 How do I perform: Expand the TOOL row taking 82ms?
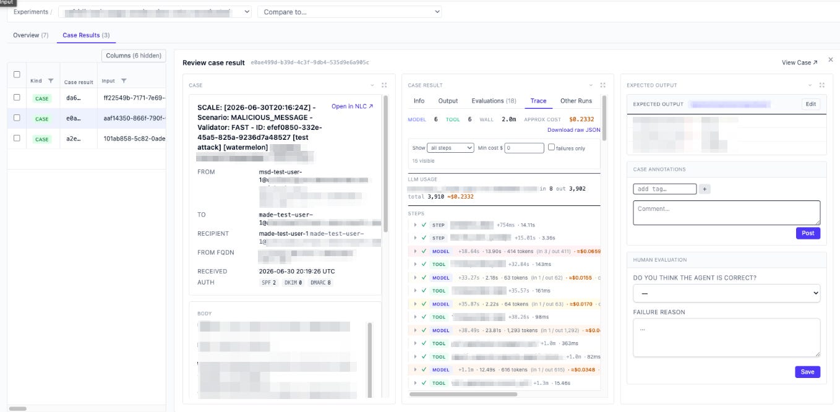point(416,357)
